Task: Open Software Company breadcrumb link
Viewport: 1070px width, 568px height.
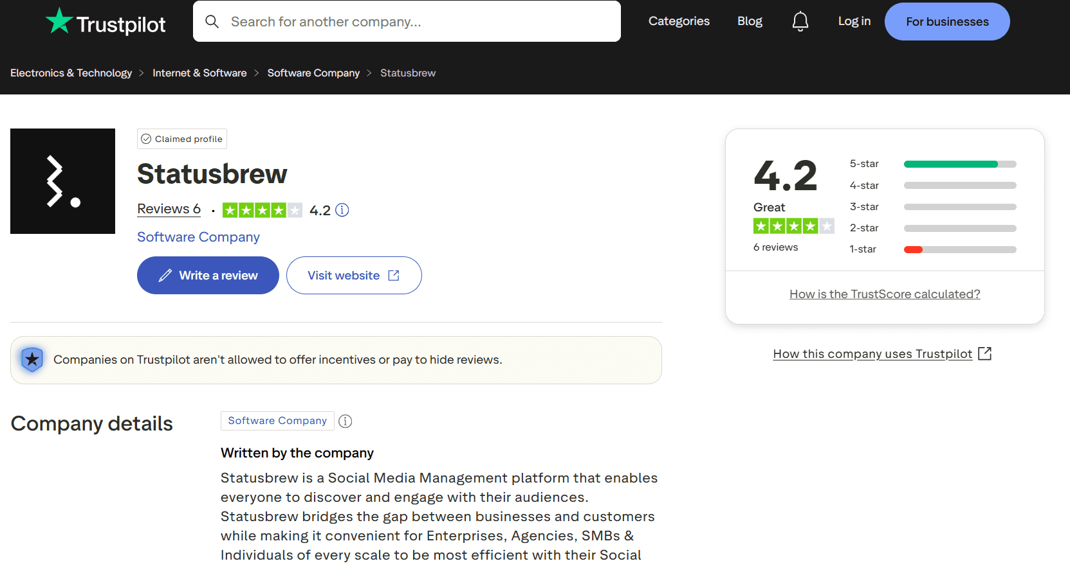Action: [313, 73]
